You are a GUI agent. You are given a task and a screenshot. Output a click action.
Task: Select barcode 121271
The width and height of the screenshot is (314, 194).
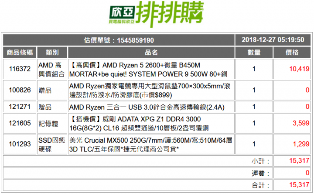tap(20, 107)
